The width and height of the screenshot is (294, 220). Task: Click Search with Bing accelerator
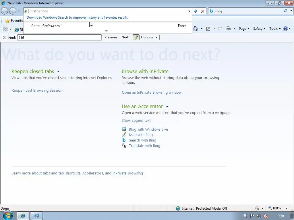pyautogui.click(x=142, y=140)
